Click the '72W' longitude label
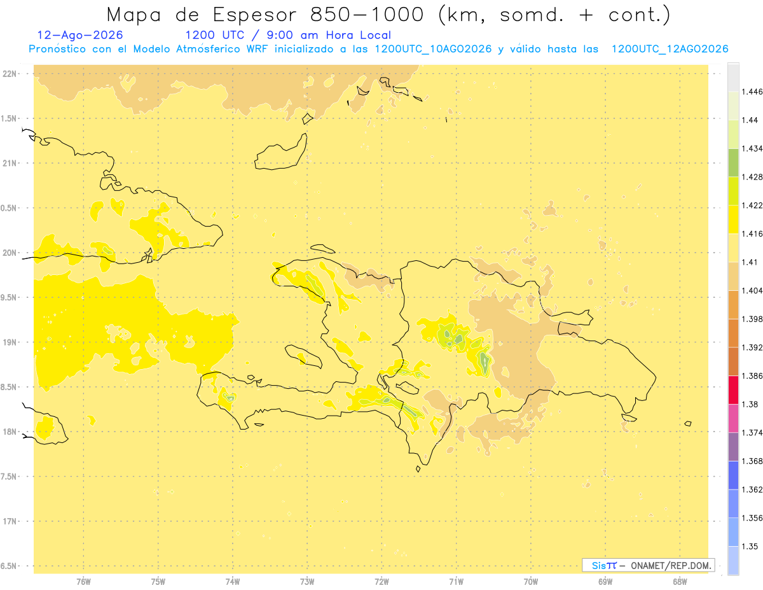Screen dimensions: 763x590 click(381, 581)
